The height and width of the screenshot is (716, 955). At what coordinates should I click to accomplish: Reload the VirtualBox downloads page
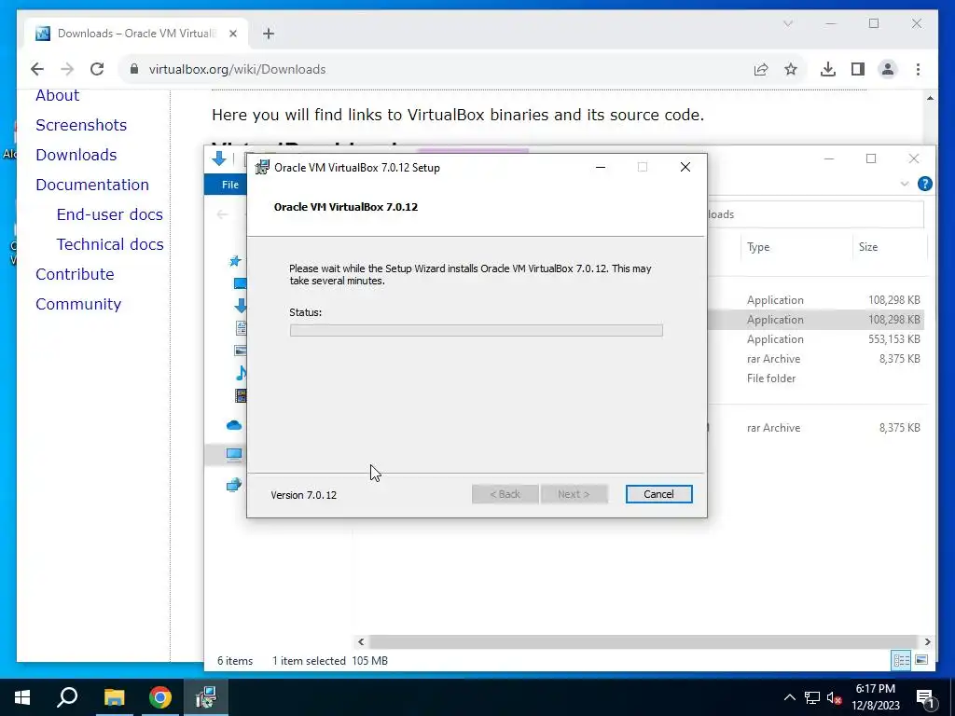97,69
